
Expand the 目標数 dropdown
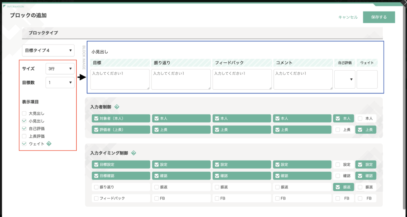pos(60,83)
